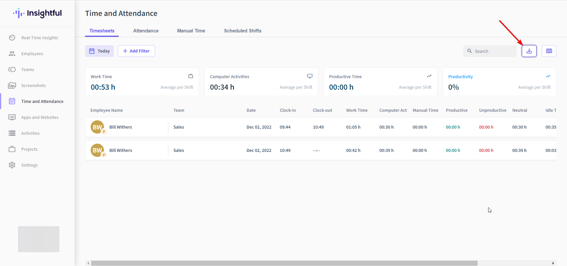Open the column settings icon
567x266 pixels.
[549, 51]
